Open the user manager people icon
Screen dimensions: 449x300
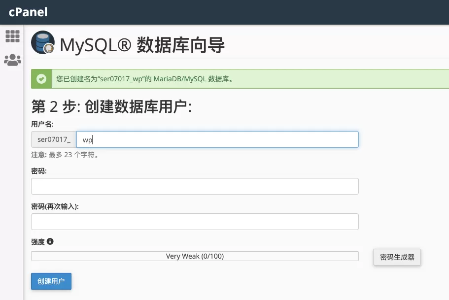(x=13, y=60)
